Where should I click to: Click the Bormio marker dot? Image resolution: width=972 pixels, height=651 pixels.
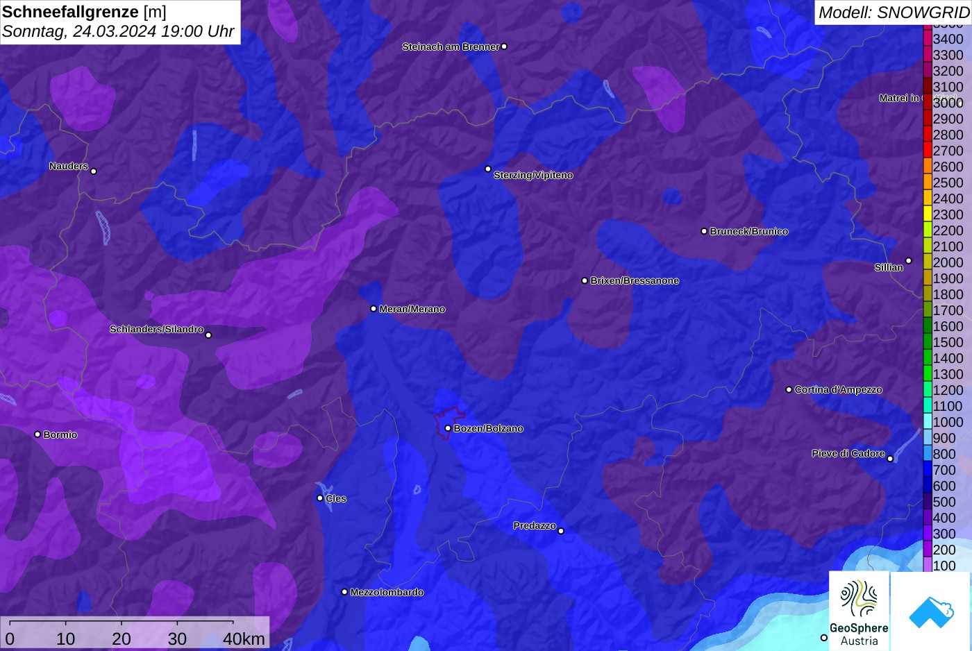coord(37,434)
